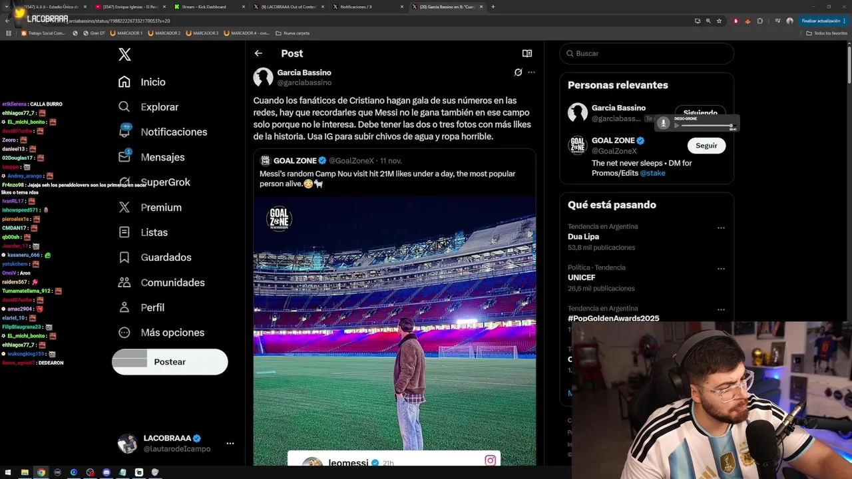Screen dimensions: 852x479
Task: Switch to Stream - Kick Dashboard tab
Action: [x=208, y=7]
